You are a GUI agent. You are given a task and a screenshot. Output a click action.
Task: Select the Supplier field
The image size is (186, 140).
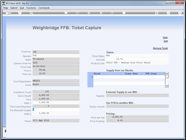[x=137, y=96]
